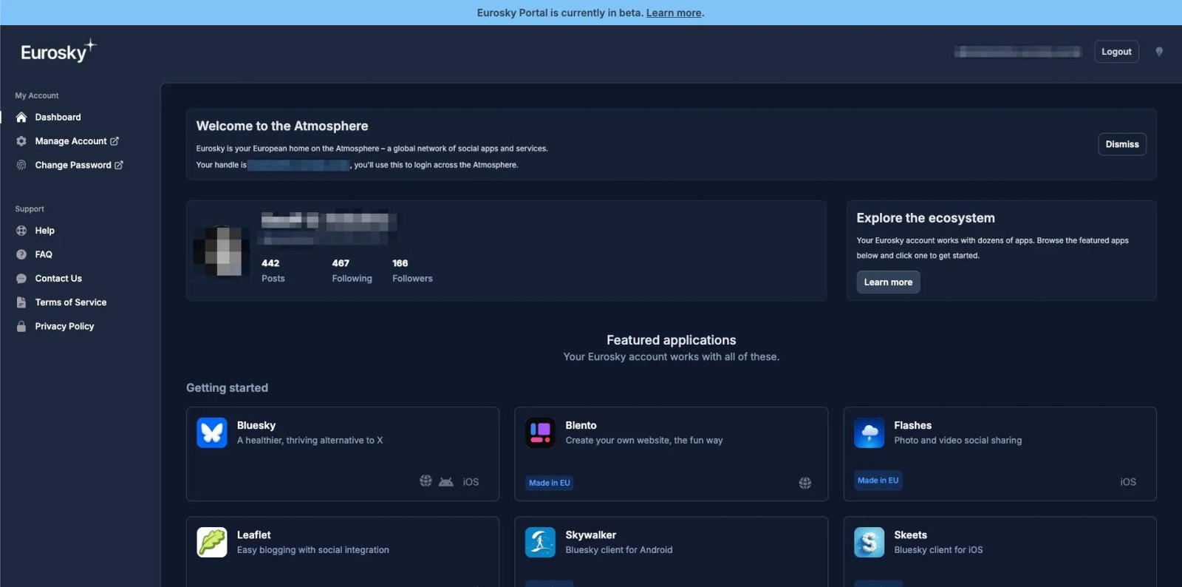Click the Skeets app icon
The width and height of the screenshot is (1182, 587).
[869, 542]
